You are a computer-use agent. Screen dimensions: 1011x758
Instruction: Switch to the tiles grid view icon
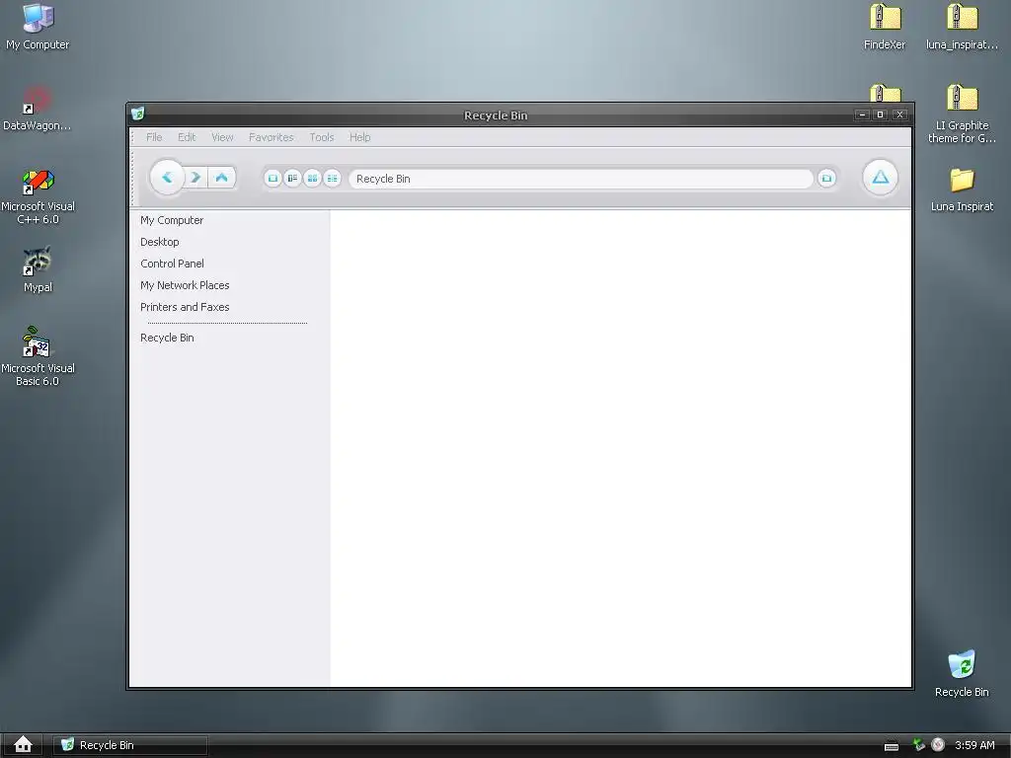pyautogui.click(x=313, y=179)
